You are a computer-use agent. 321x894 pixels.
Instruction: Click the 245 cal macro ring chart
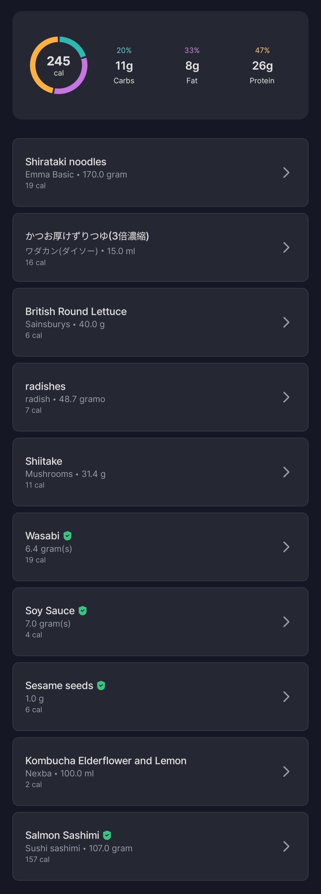tap(59, 65)
